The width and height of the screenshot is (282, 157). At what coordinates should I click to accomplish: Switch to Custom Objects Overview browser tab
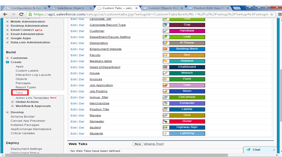point(163,8)
